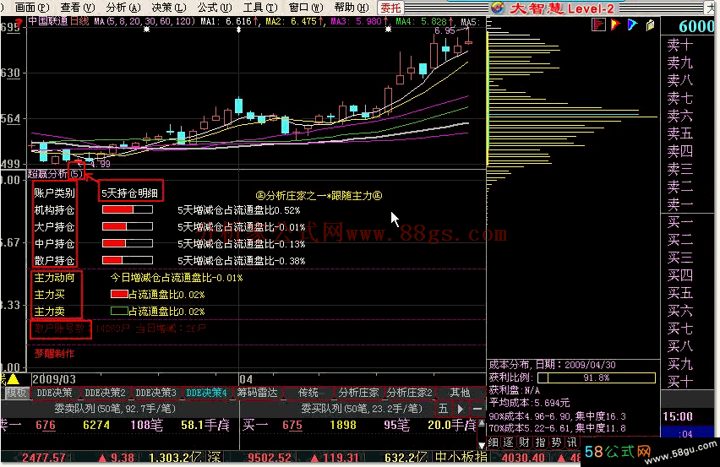Select the 逐 tick-by-tick tab

pos(509,443)
